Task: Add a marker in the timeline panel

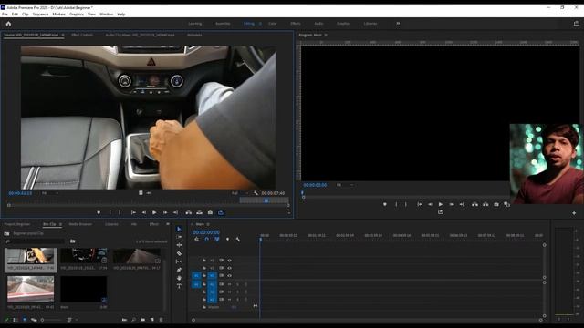Action: [227, 239]
